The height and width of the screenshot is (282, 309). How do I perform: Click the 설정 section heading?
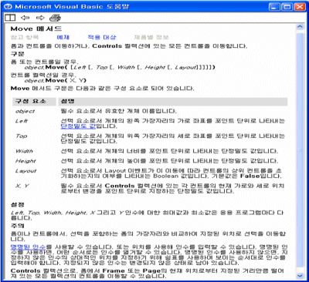pyautogui.click(x=18, y=205)
